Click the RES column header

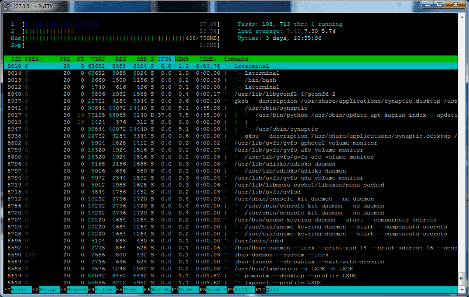[120, 59]
